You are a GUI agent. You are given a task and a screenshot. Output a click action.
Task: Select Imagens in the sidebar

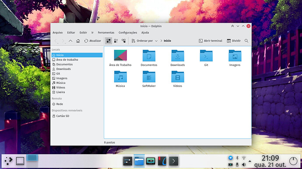[77, 78]
